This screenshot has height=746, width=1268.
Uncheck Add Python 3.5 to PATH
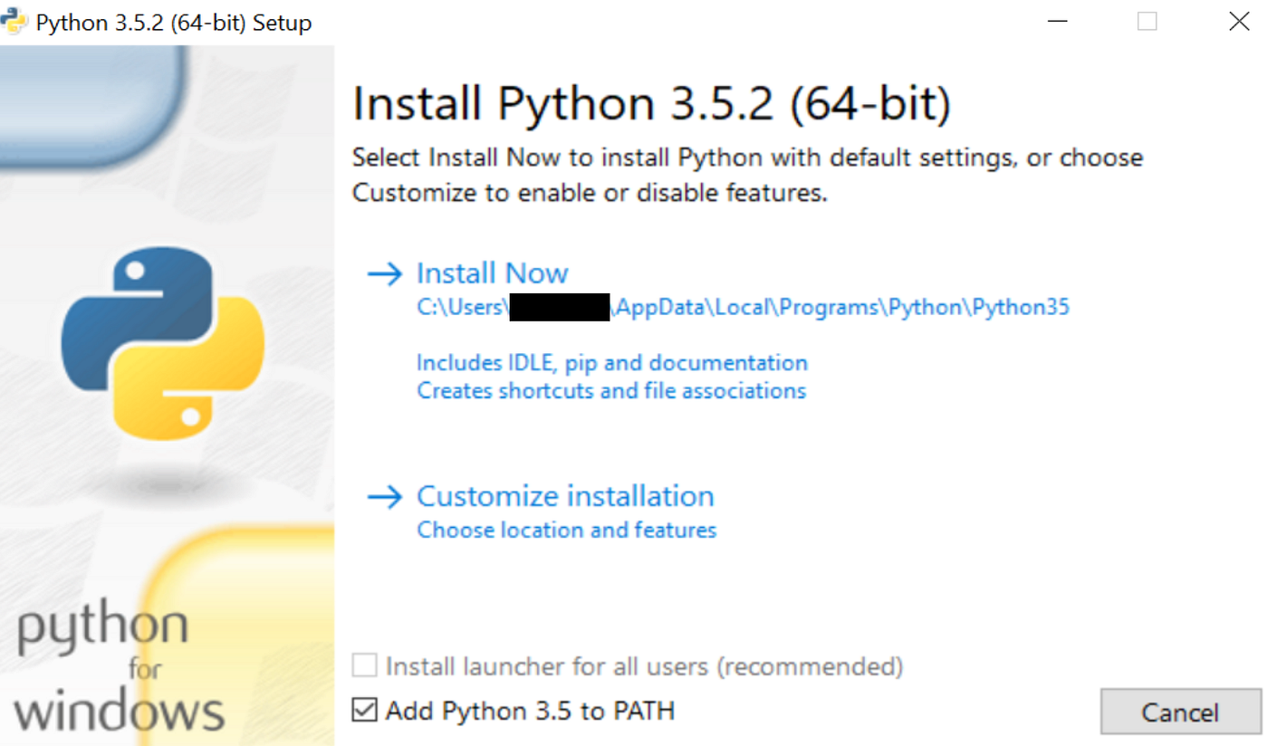coord(365,711)
